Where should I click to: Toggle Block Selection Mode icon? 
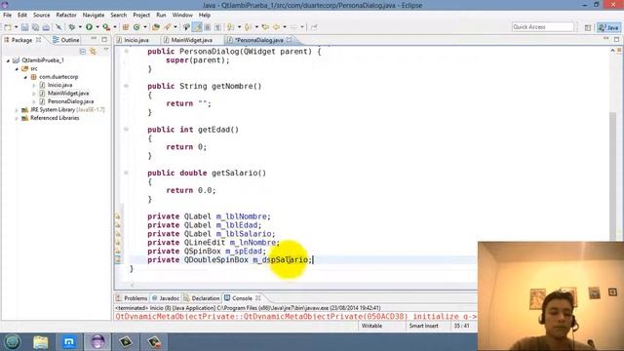pos(208,27)
